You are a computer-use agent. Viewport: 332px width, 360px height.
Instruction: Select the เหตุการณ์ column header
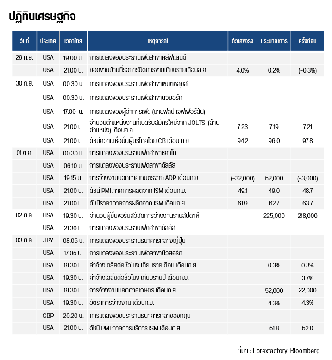157,41
